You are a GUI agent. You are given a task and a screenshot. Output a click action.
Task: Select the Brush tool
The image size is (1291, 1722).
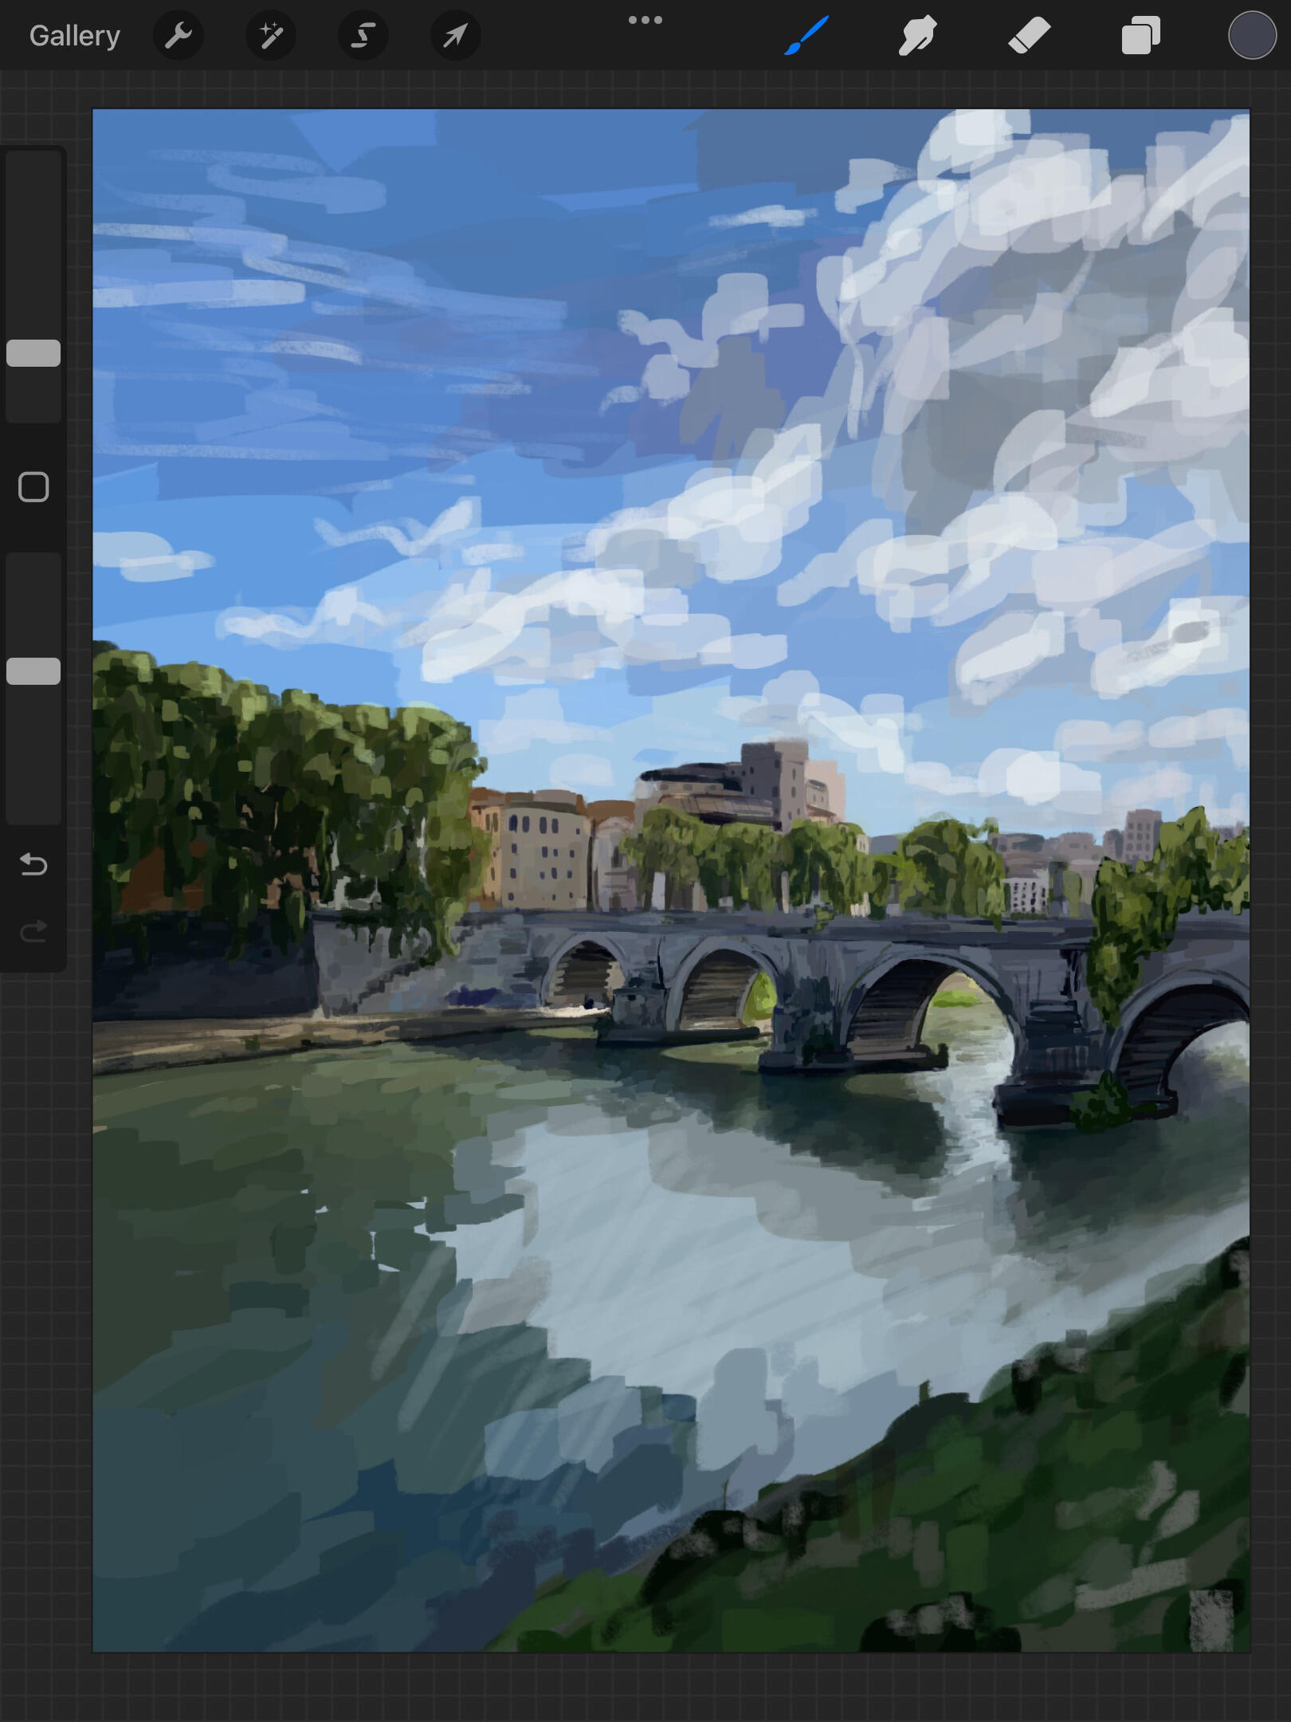tap(806, 36)
